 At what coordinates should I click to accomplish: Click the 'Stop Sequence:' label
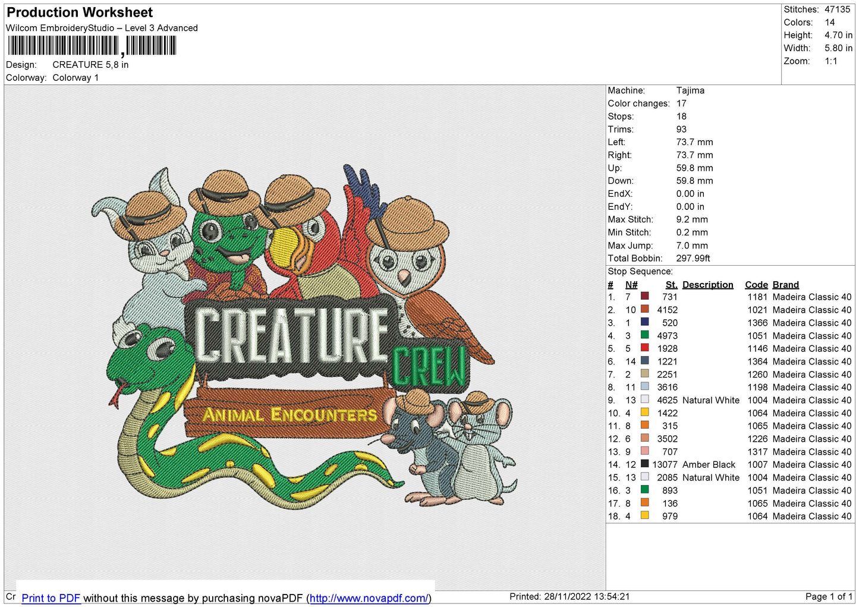click(640, 271)
